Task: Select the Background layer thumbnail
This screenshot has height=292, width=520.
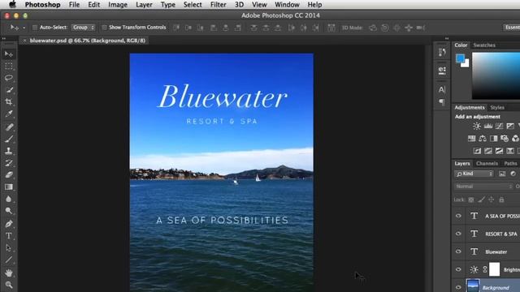Action: click(473, 286)
